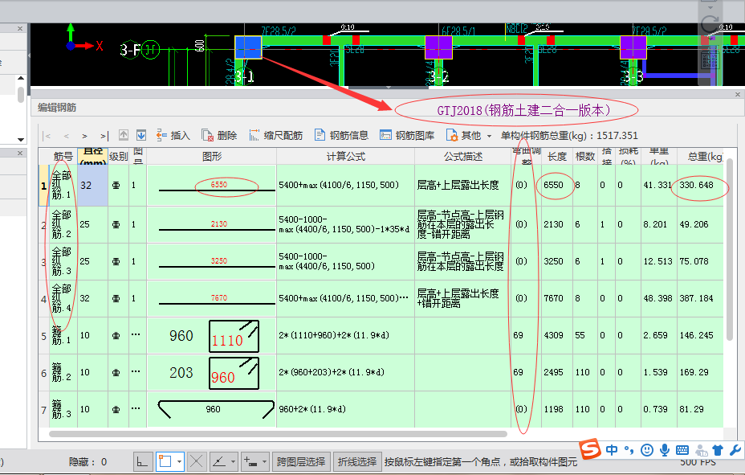The height and width of the screenshot is (475, 745).
Task: Select row number 1 header
Action: point(43,186)
